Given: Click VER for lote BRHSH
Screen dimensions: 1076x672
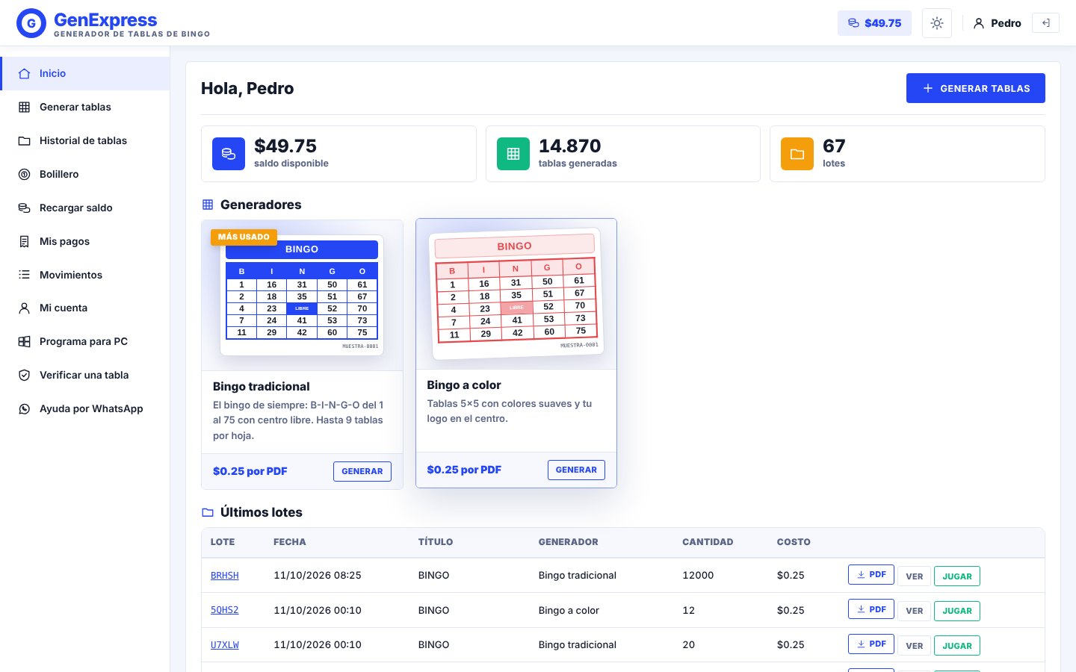Looking at the screenshot, I should pyautogui.click(x=915, y=576).
